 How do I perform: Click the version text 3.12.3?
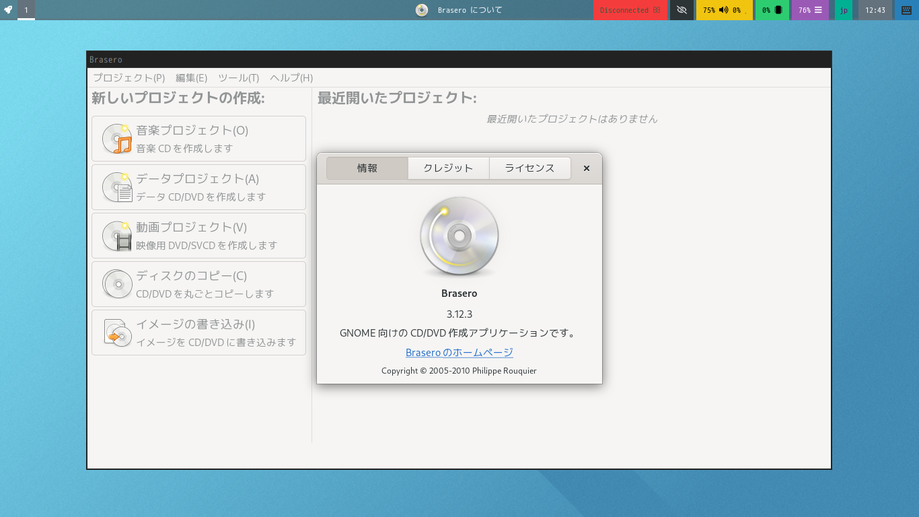[x=459, y=314]
